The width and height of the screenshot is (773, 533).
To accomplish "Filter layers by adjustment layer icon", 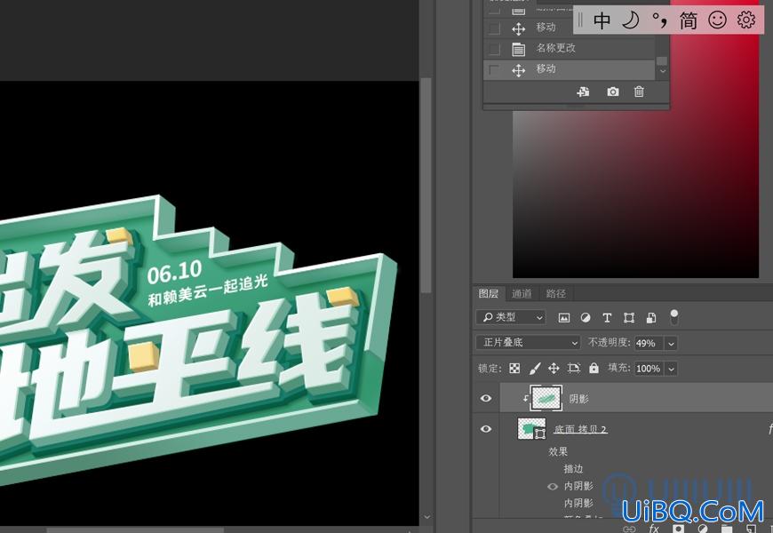I will coord(586,318).
